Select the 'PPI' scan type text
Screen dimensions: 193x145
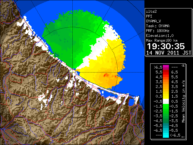[149, 16]
